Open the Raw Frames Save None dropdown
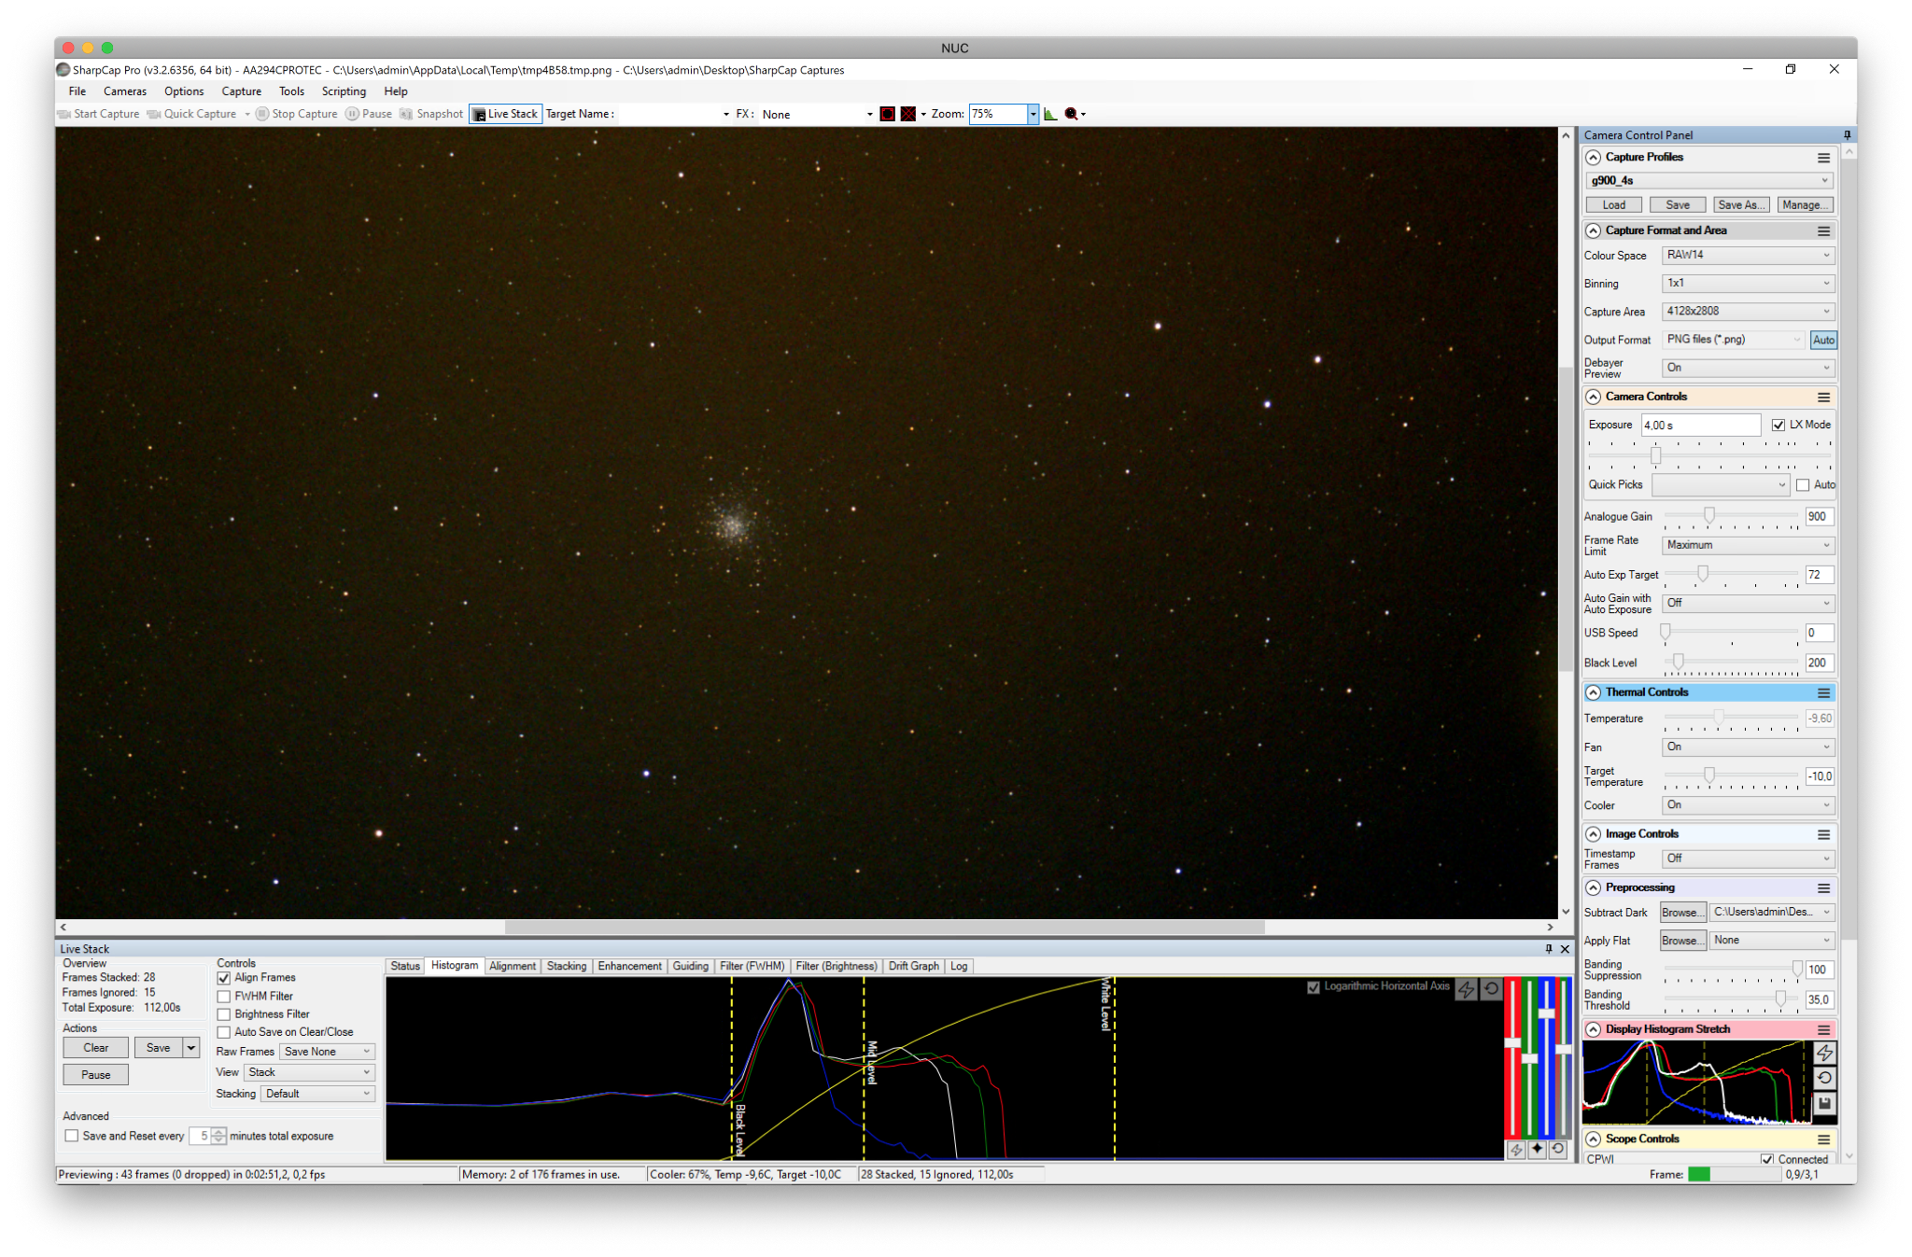Viewport: 1912px width, 1257px height. (328, 1052)
